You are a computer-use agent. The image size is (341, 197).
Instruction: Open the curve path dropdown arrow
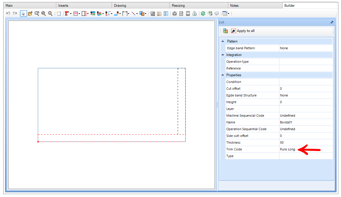(111, 14)
